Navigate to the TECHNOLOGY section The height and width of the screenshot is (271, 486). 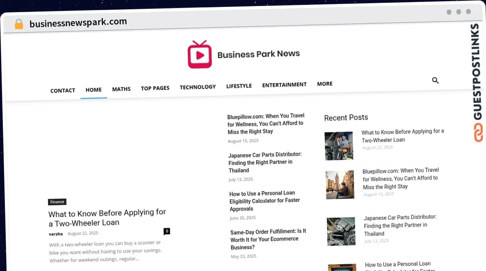click(198, 87)
